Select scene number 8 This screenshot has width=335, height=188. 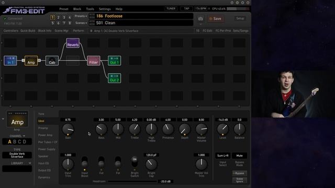coord(70,23)
